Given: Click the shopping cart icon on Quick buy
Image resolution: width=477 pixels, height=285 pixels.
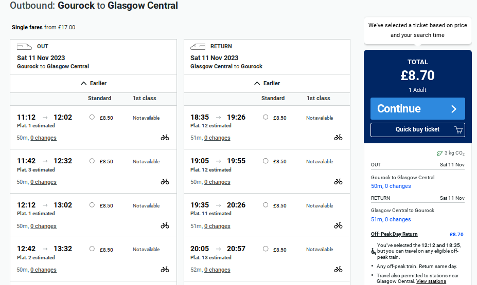Looking at the screenshot, I should 458,130.
